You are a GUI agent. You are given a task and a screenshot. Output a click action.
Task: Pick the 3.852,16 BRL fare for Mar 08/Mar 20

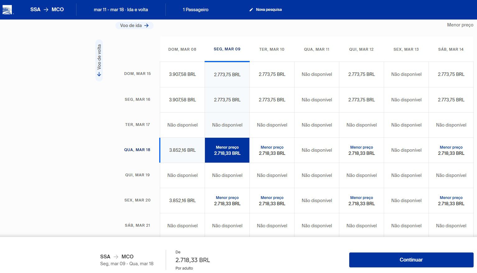point(182,201)
